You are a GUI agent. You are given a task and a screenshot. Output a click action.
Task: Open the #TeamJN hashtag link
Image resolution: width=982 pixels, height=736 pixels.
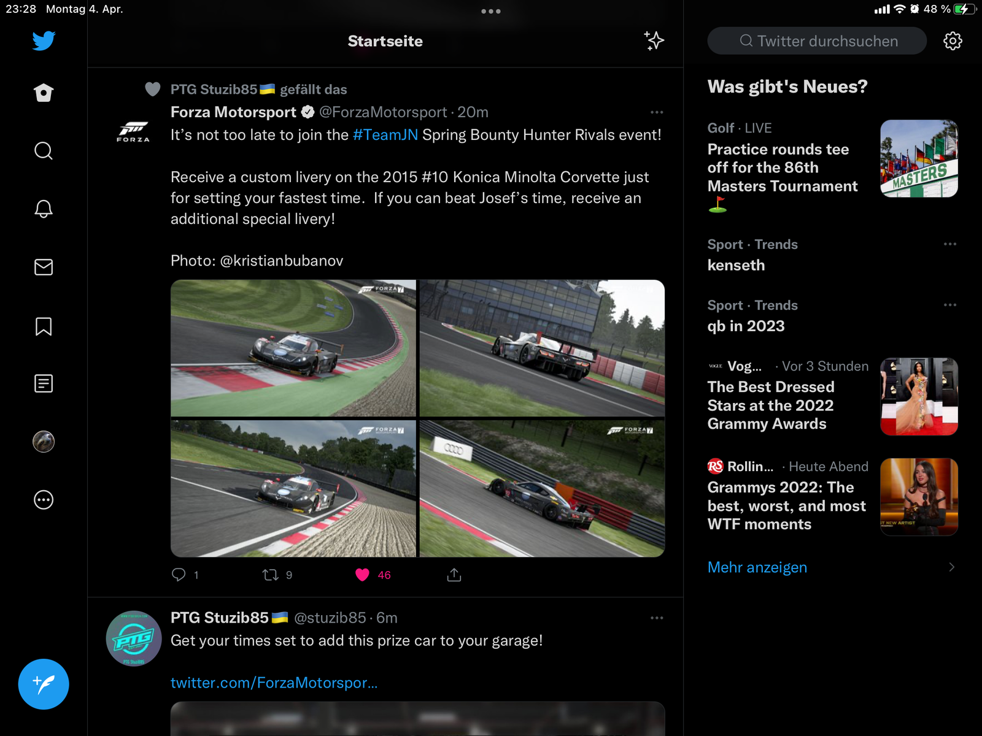(x=385, y=135)
